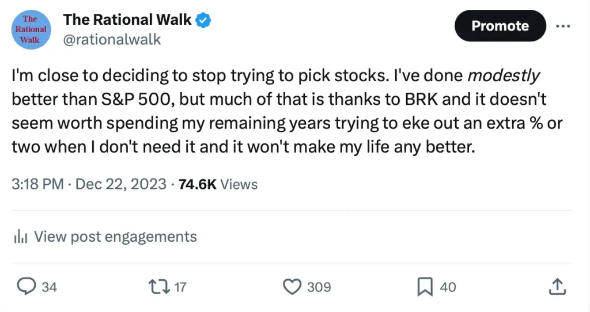Like the post with the heart icon

(x=293, y=286)
